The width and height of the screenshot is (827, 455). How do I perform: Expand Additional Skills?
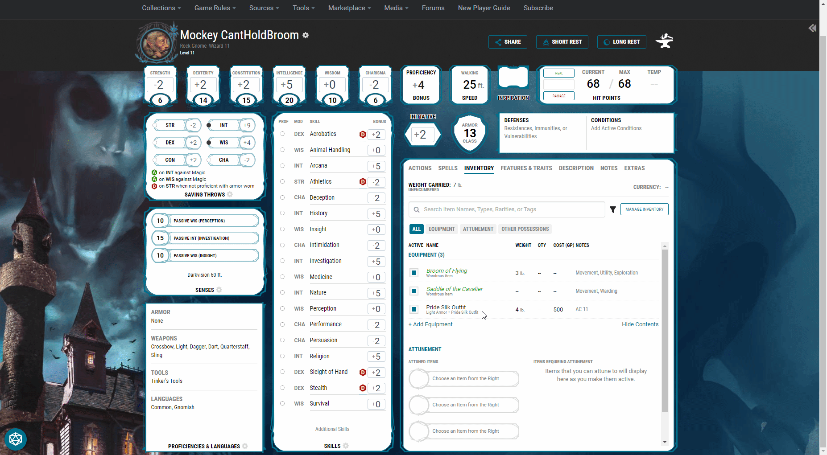click(x=332, y=429)
